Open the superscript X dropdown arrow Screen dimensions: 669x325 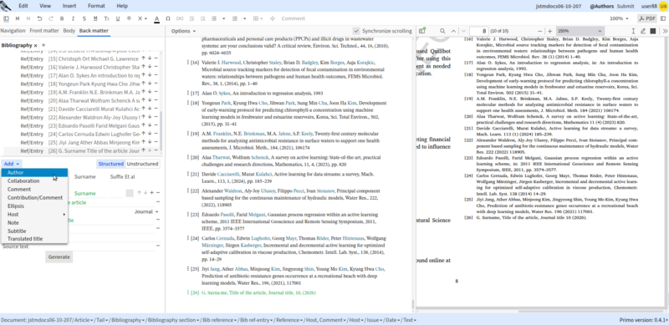[x=146, y=18]
